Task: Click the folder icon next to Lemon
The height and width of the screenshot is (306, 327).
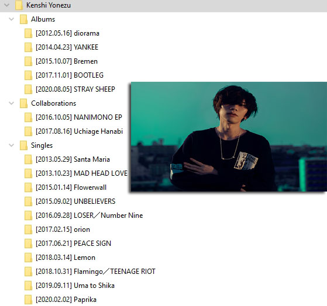Action: 28,258
